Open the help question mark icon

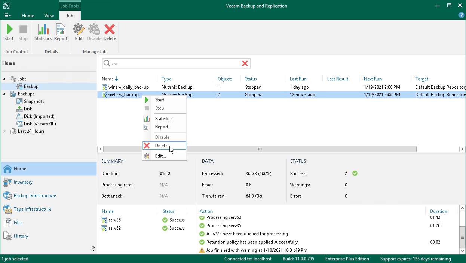pyautogui.click(x=461, y=15)
